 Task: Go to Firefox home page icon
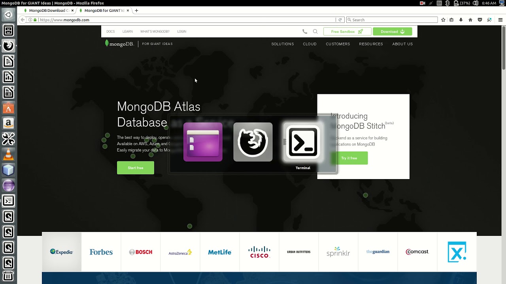click(x=470, y=20)
